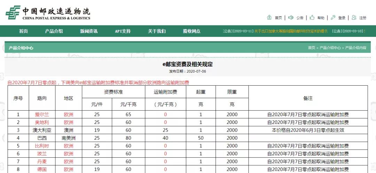This screenshot has width=376, height=173.
Task: Open the 注册 register link
Action: tap(362, 18)
